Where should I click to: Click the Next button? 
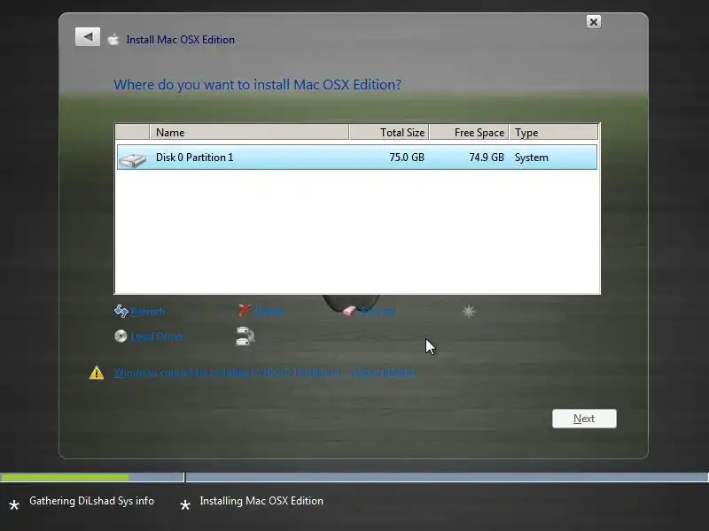click(584, 419)
